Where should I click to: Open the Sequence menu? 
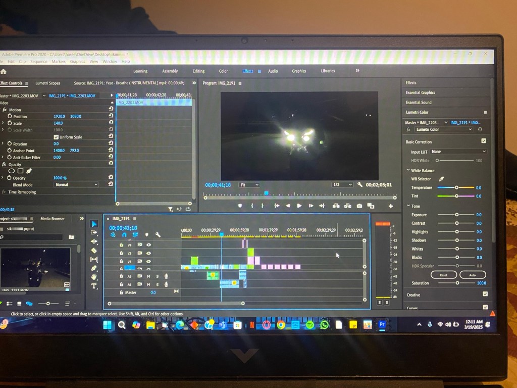click(38, 62)
